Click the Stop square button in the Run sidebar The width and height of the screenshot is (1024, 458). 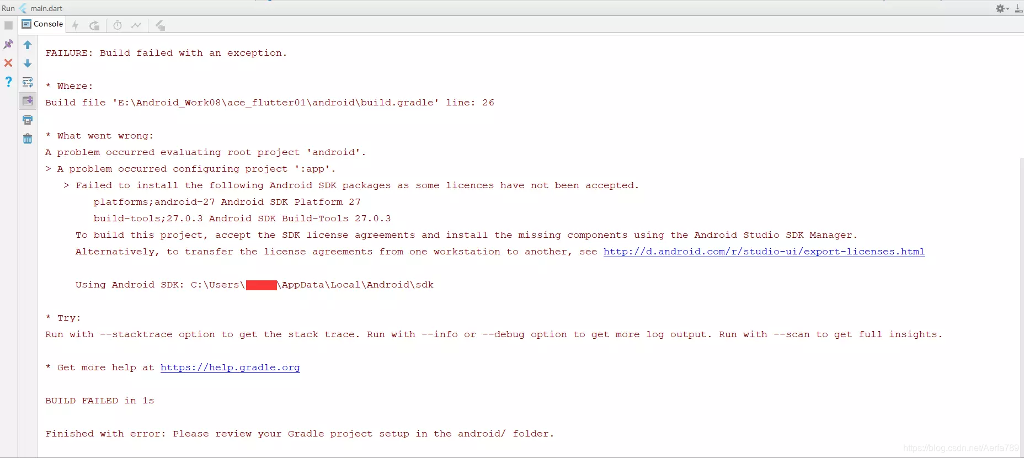(x=8, y=25)
